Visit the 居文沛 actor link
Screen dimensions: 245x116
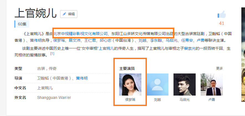coord(75,41)
